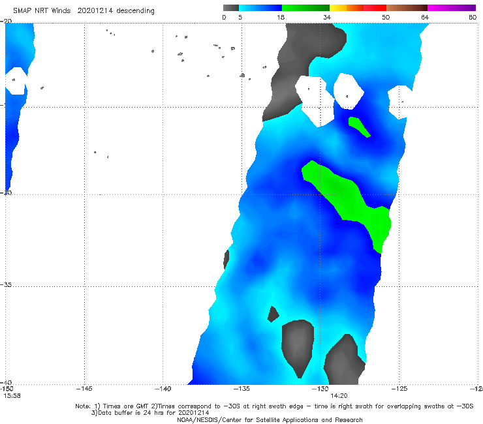Click the swath time '15:58'
This screenshot has height=424, width=483.
click(12, 396)
